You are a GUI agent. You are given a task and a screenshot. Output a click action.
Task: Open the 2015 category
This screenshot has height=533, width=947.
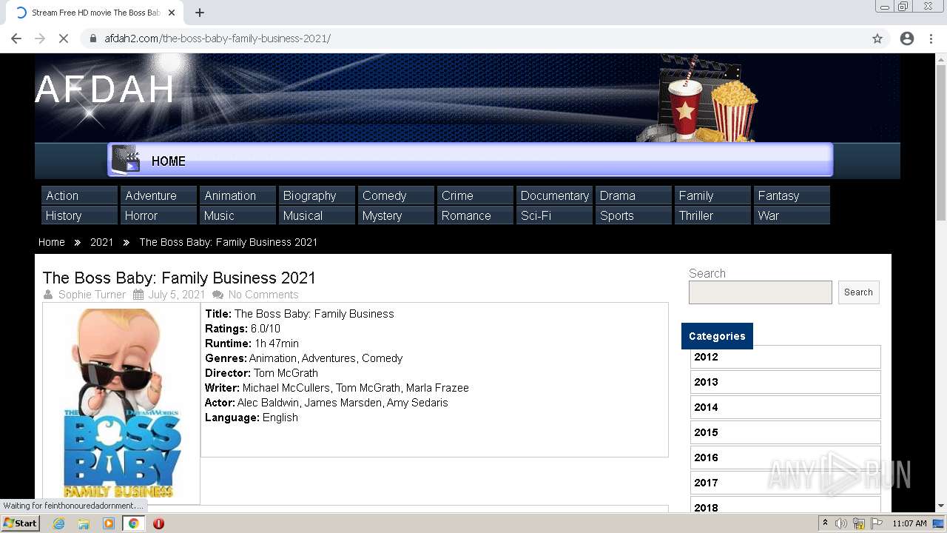click(786, 432)
